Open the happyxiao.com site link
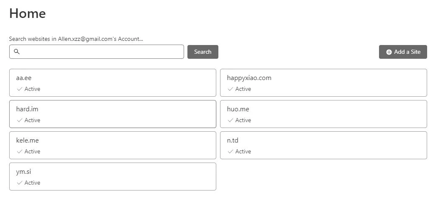438x208 pixels. point(249,78)
